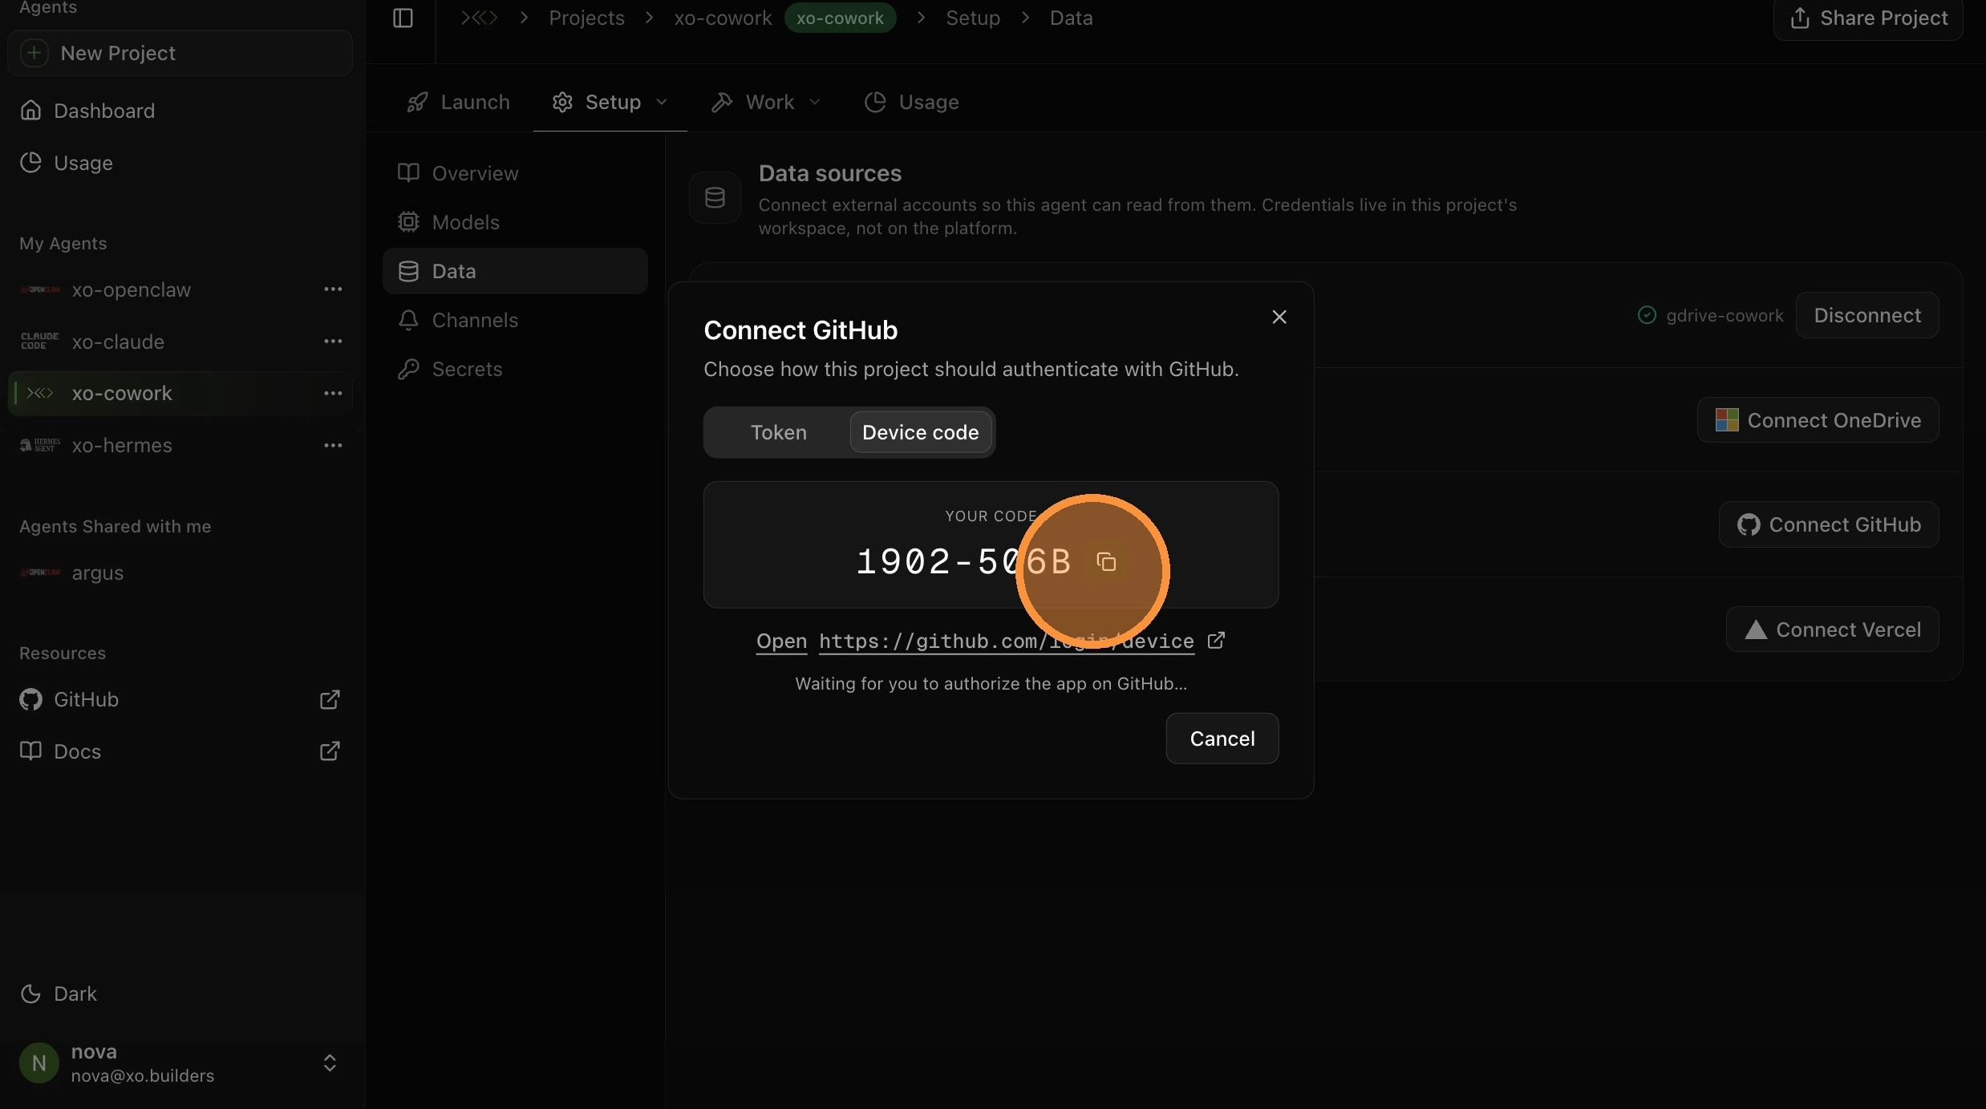Open more options for xo-cowork
Viewport: 1986px width, 1109px height.
(x=333, y=393)
